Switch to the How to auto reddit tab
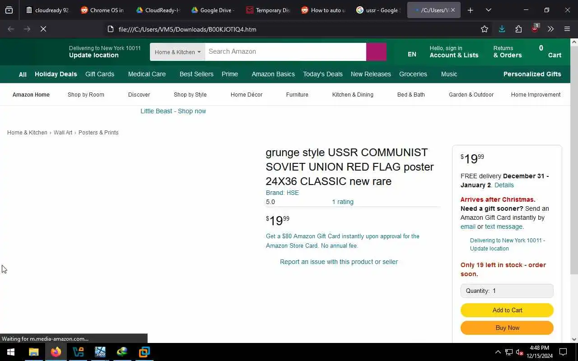The width and height of the screenshot is (578, 361). [323, 10]
